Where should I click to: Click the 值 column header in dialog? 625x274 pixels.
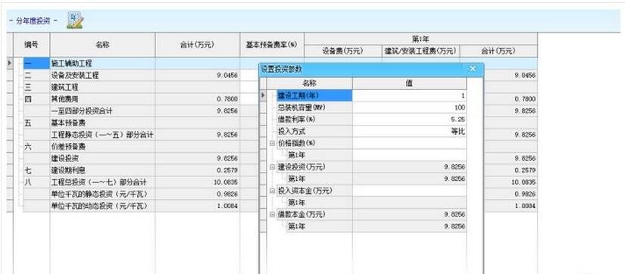[409, 83]
